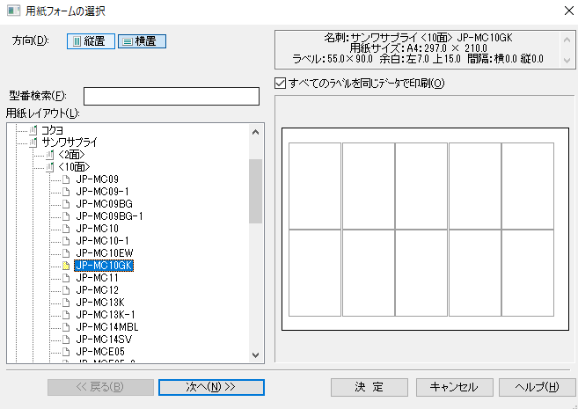The width and height of the screenshot is (578, 409).
Task: Choose the JP-MC10EW layout entry
Action: [104, 253]
